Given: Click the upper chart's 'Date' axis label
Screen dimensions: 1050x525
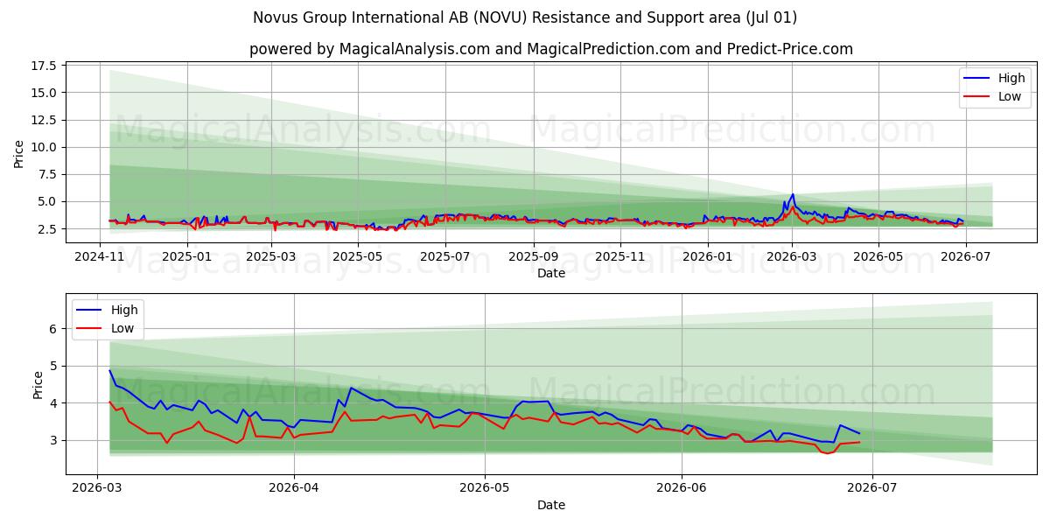Looking at the screenshot, I should (x=551, y=273).
